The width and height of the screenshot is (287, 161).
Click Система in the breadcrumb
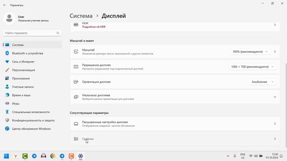click(81, 16)
